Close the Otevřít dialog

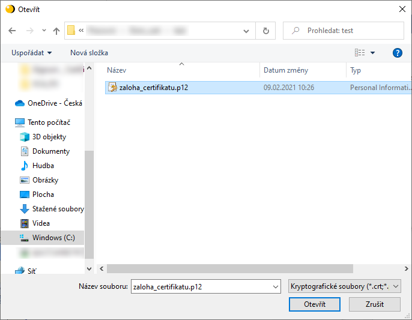click(402, 9)
